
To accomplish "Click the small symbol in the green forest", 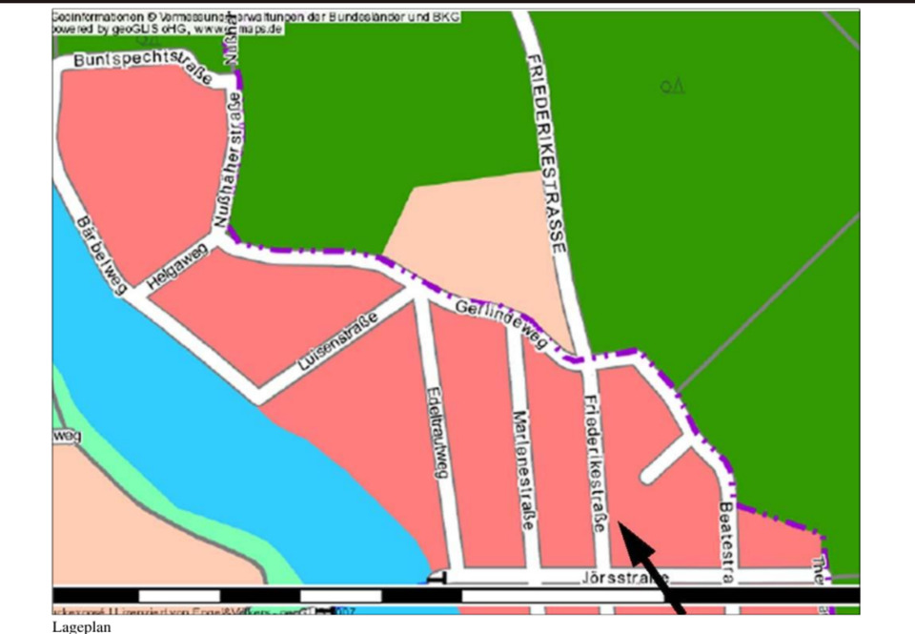I will coord(673,87).
